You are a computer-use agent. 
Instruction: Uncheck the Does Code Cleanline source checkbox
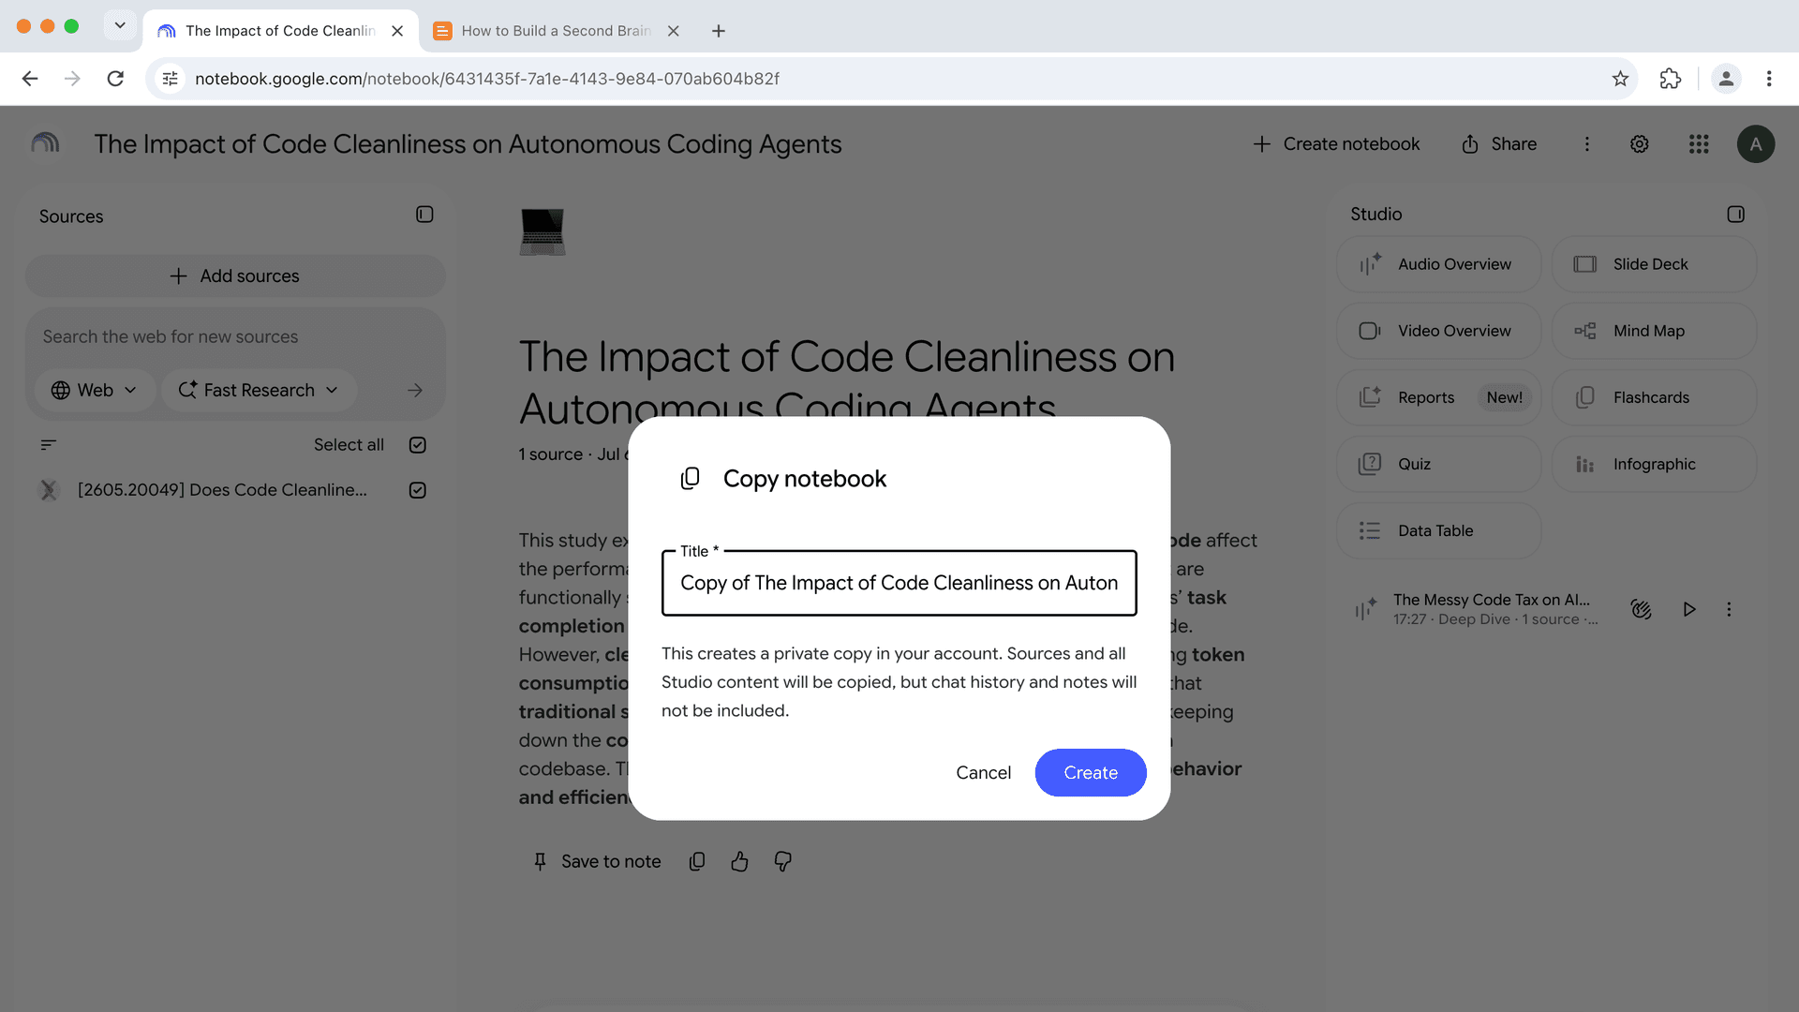pos(418,490)
